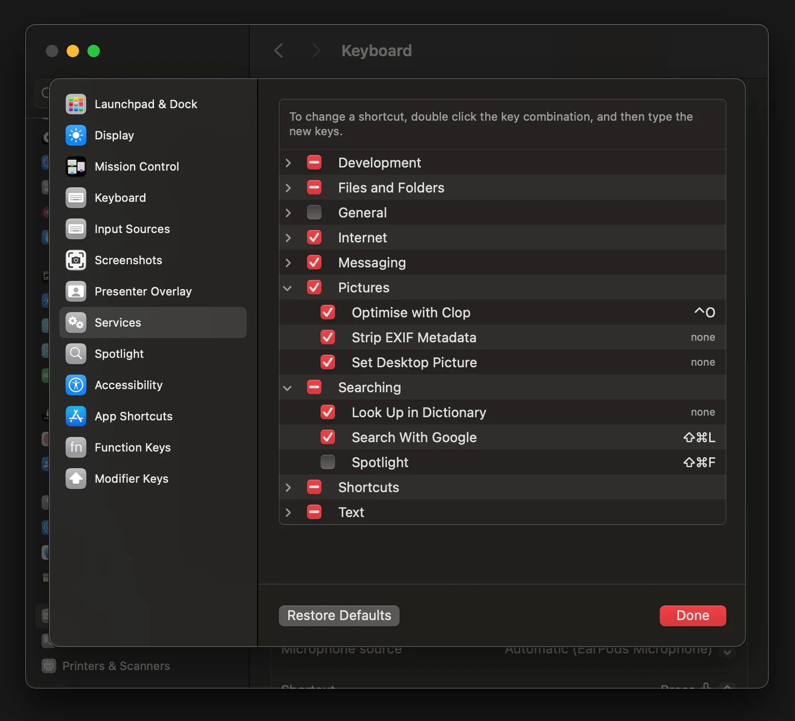Select Input Sources in sidebar
Viewport: 795px width, 721px height.
pyautogui.click(x=132, y=229)
